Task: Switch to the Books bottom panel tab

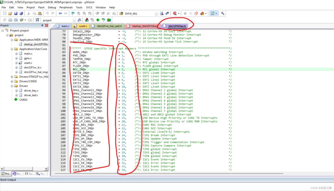Action: pos(18,174)
